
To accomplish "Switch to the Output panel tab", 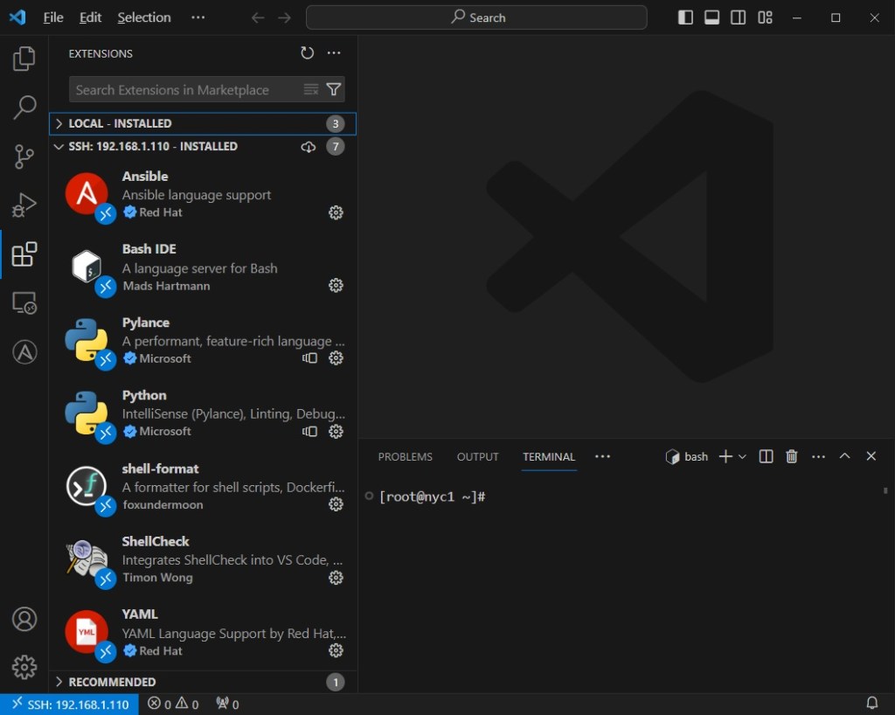I will (477, 456).
